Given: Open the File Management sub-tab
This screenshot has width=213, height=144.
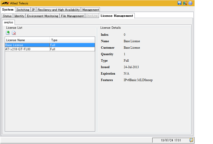Looking at the screenshot, I should [x=72, y=16].
